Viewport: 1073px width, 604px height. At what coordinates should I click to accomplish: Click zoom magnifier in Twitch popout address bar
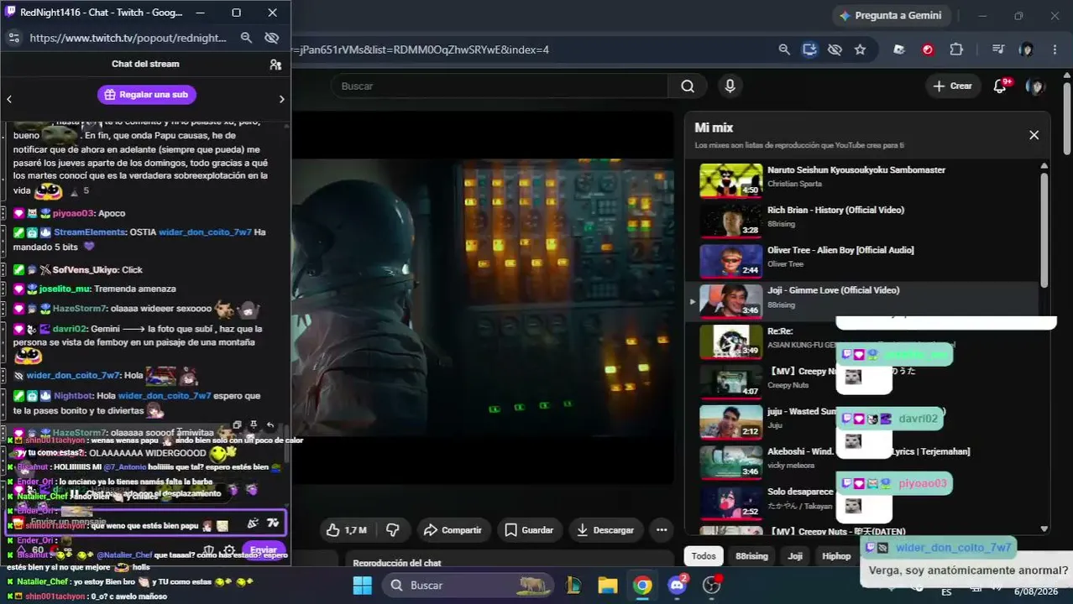(x=246, y=38)
